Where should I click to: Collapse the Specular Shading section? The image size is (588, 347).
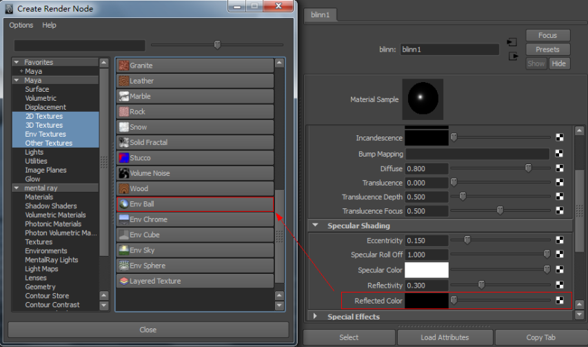coord(316,225)
